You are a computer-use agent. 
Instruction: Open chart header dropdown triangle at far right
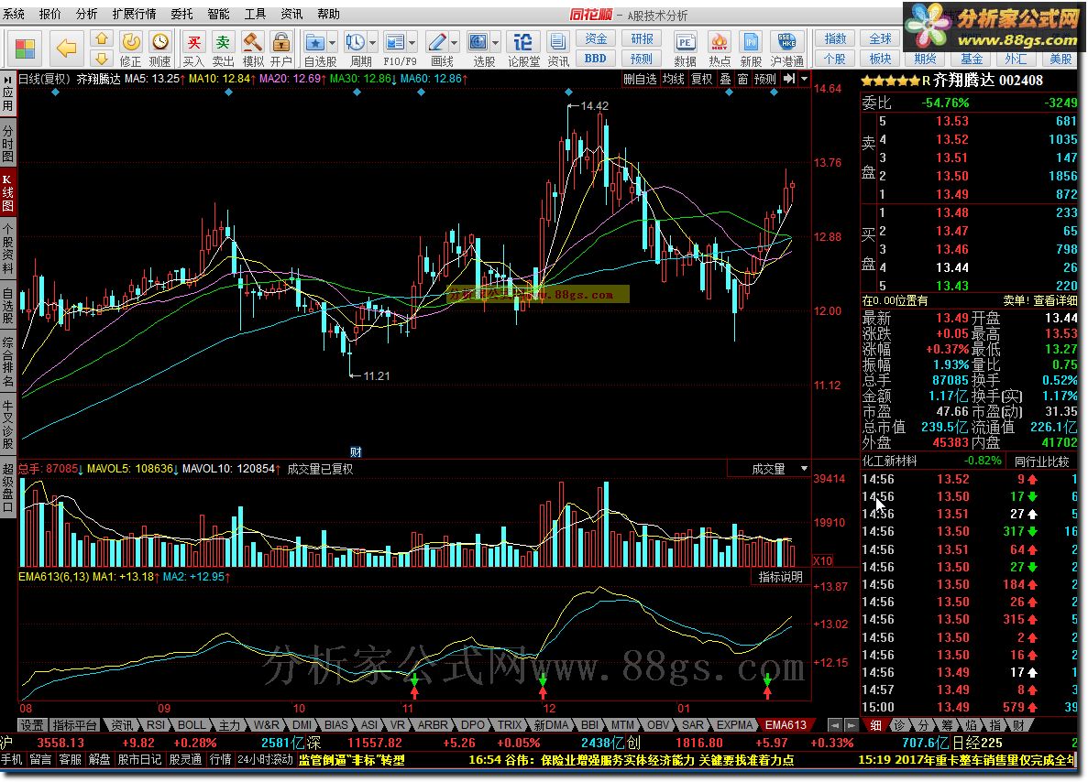coord(804,79)
